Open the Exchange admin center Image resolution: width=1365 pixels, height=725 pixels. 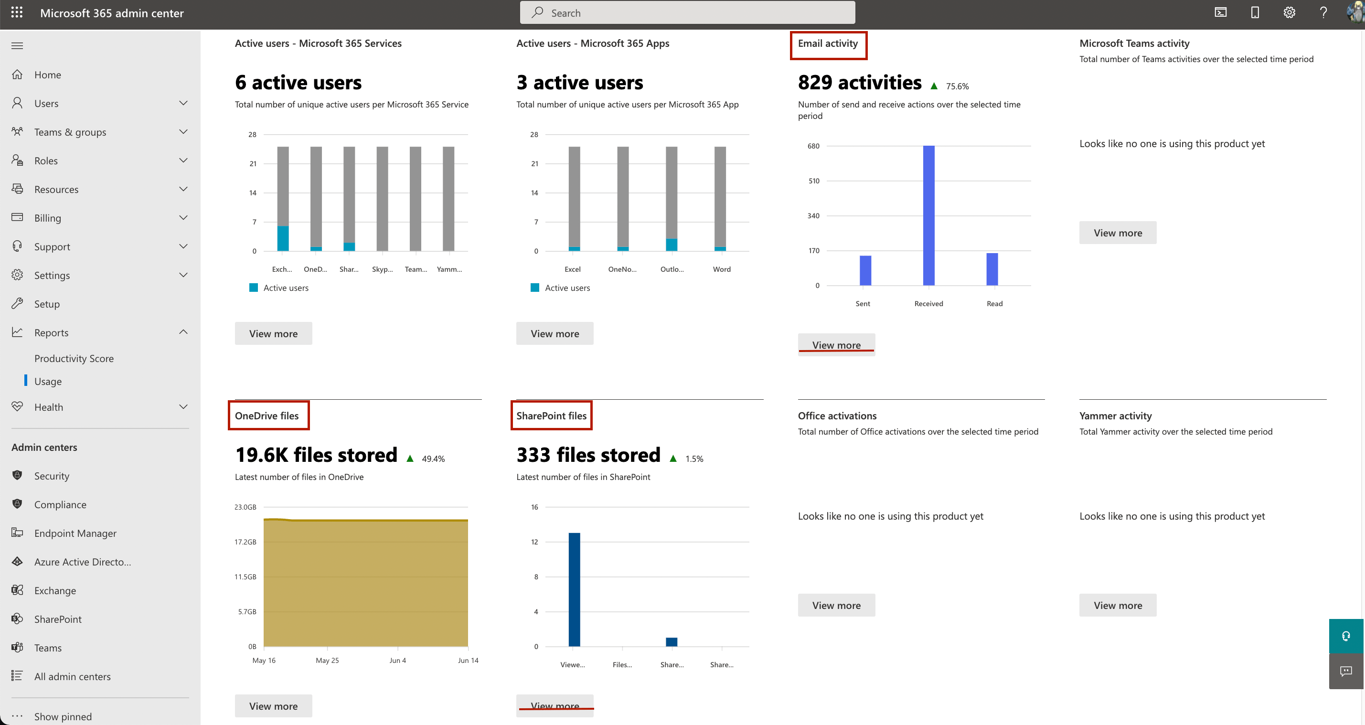click(54, 590)
